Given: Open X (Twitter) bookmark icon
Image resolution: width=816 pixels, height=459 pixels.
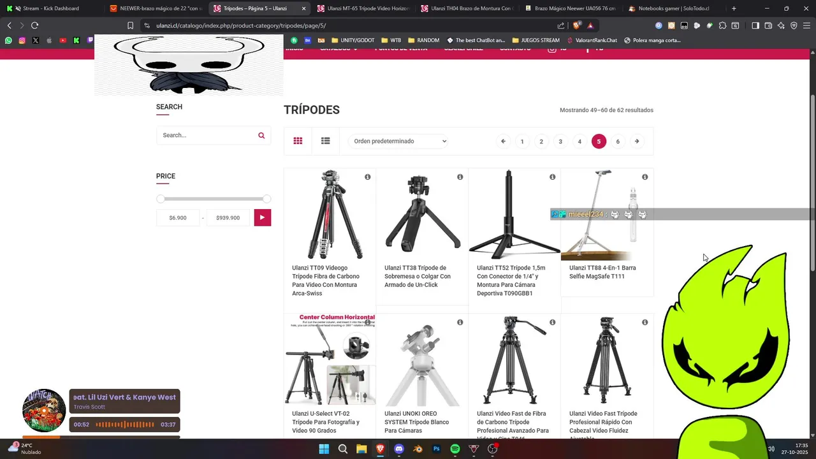Looking at the screenshot, I should pos(35,40).
